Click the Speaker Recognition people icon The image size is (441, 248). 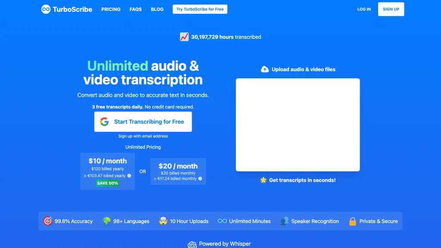(285, 221)
